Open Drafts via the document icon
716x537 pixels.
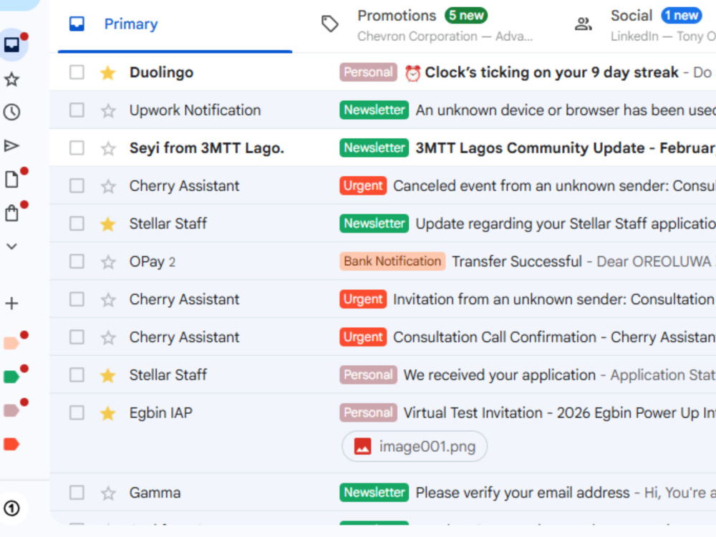click(x=12, y=180)
